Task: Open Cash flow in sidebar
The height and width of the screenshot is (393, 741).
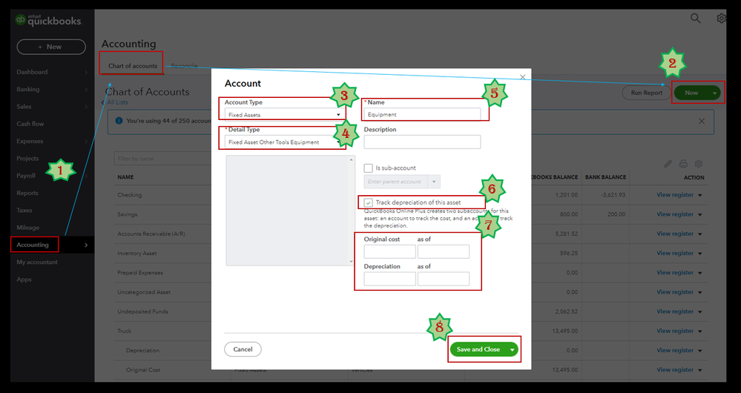Action: [x=30, y=124]
